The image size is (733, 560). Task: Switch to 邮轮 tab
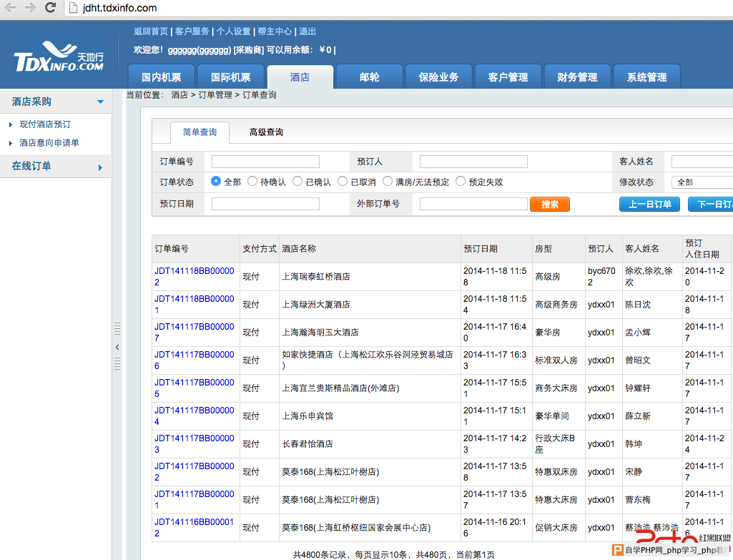[x=369, y=77]
